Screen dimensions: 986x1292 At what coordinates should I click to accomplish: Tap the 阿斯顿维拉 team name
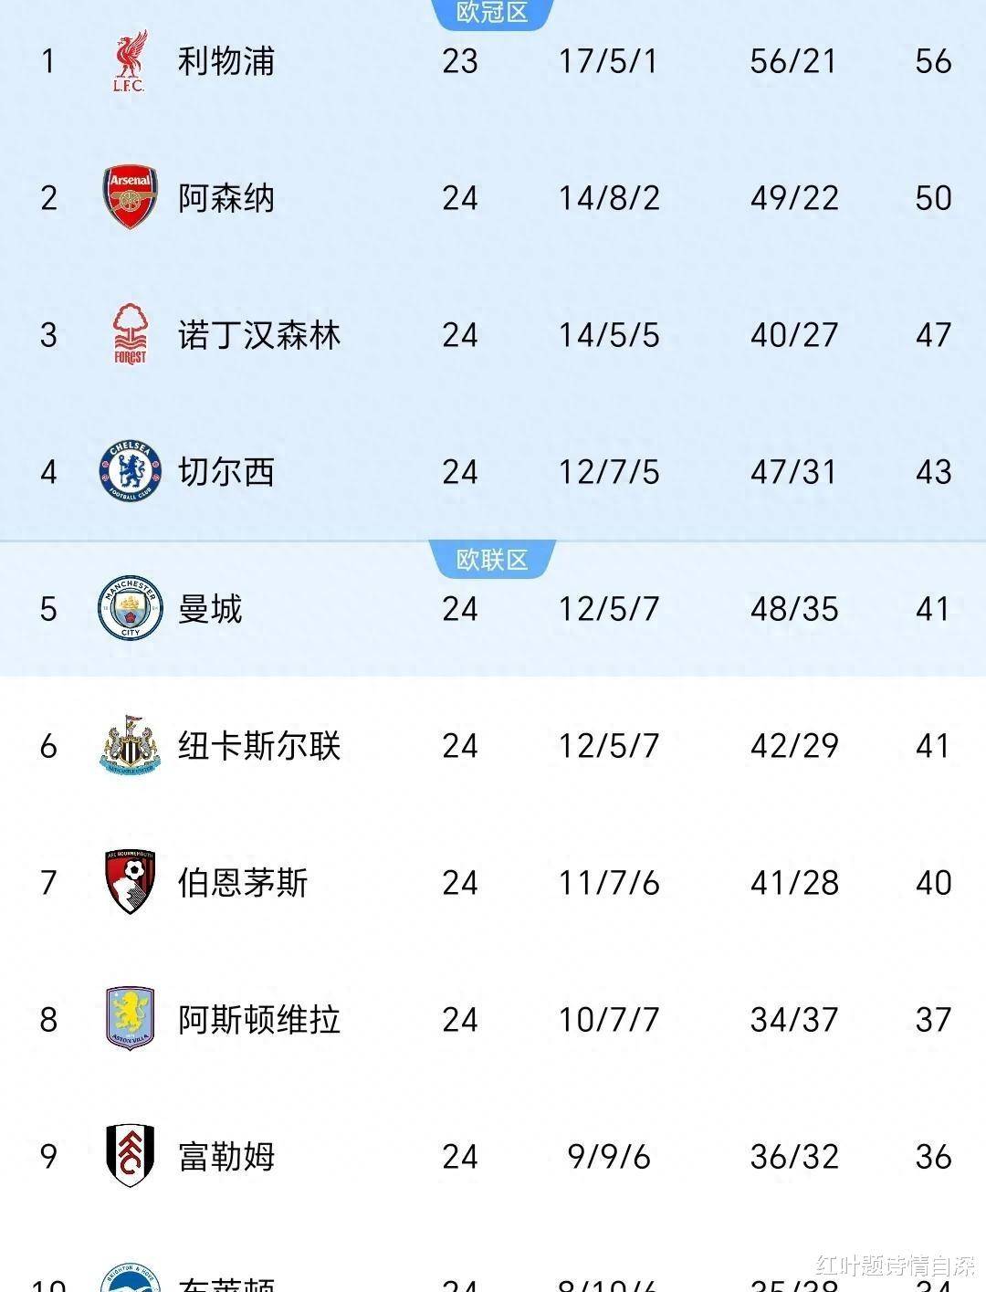pos(258,1020)
